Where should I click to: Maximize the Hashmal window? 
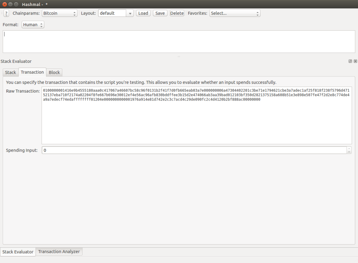[x=16, y=4]
